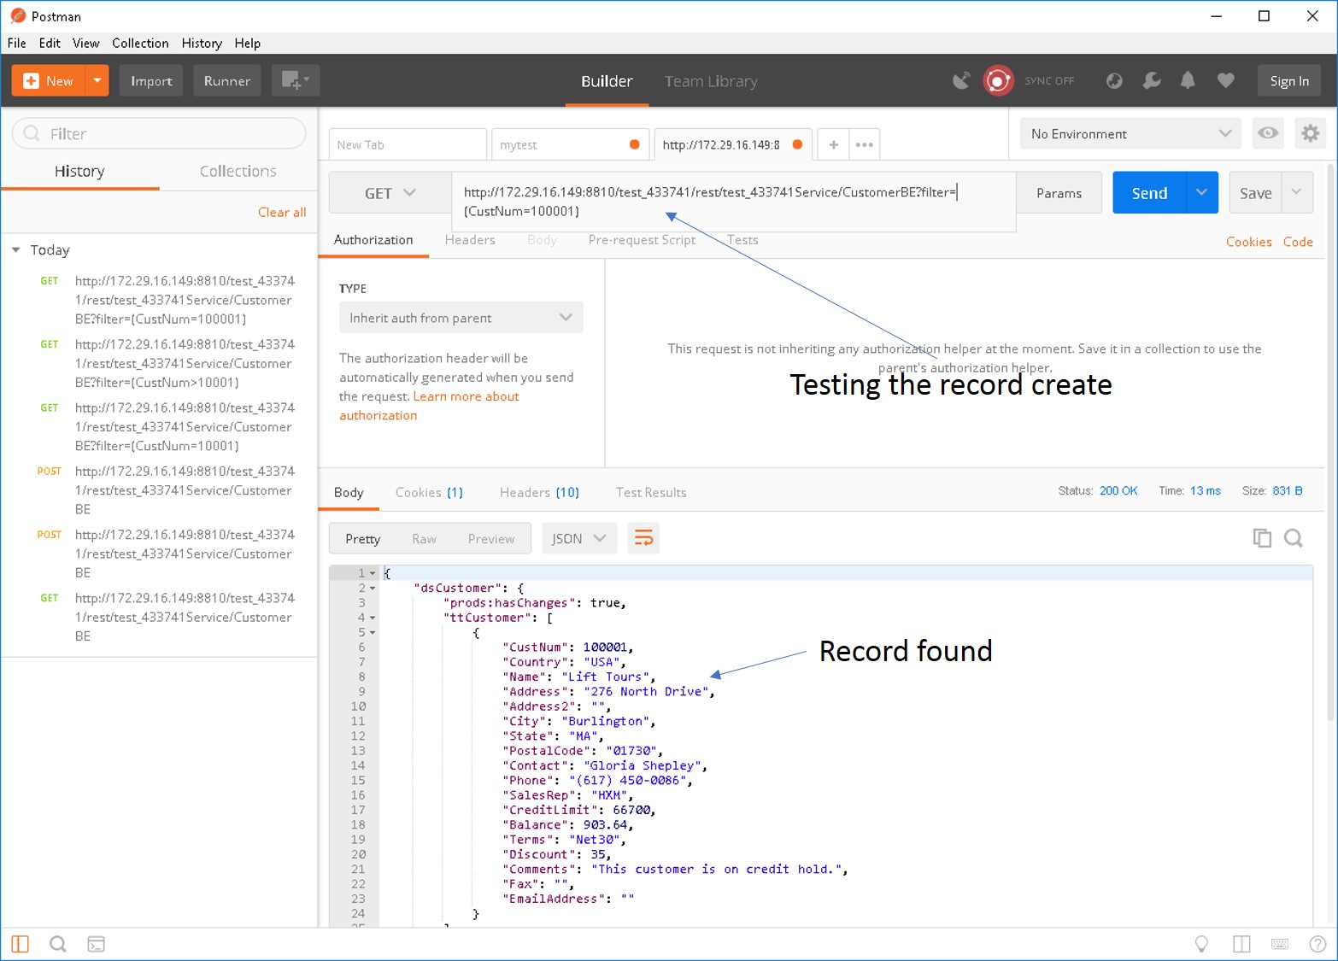Image resolution: width=1338 pixels, height=961 pixels.
Task: Click the heart icon in header
Action: pos(1225,80)
